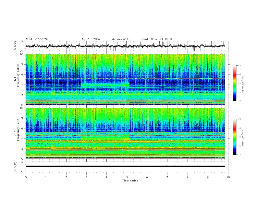Click the 'ch.3(V)' waveform axis label
Image resolution: width=257 pixels, height=199 pixels.
(x=16, y=167)
